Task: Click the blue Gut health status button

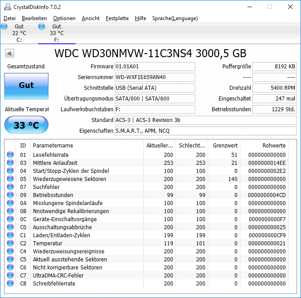Action: [x=26, y=86]
